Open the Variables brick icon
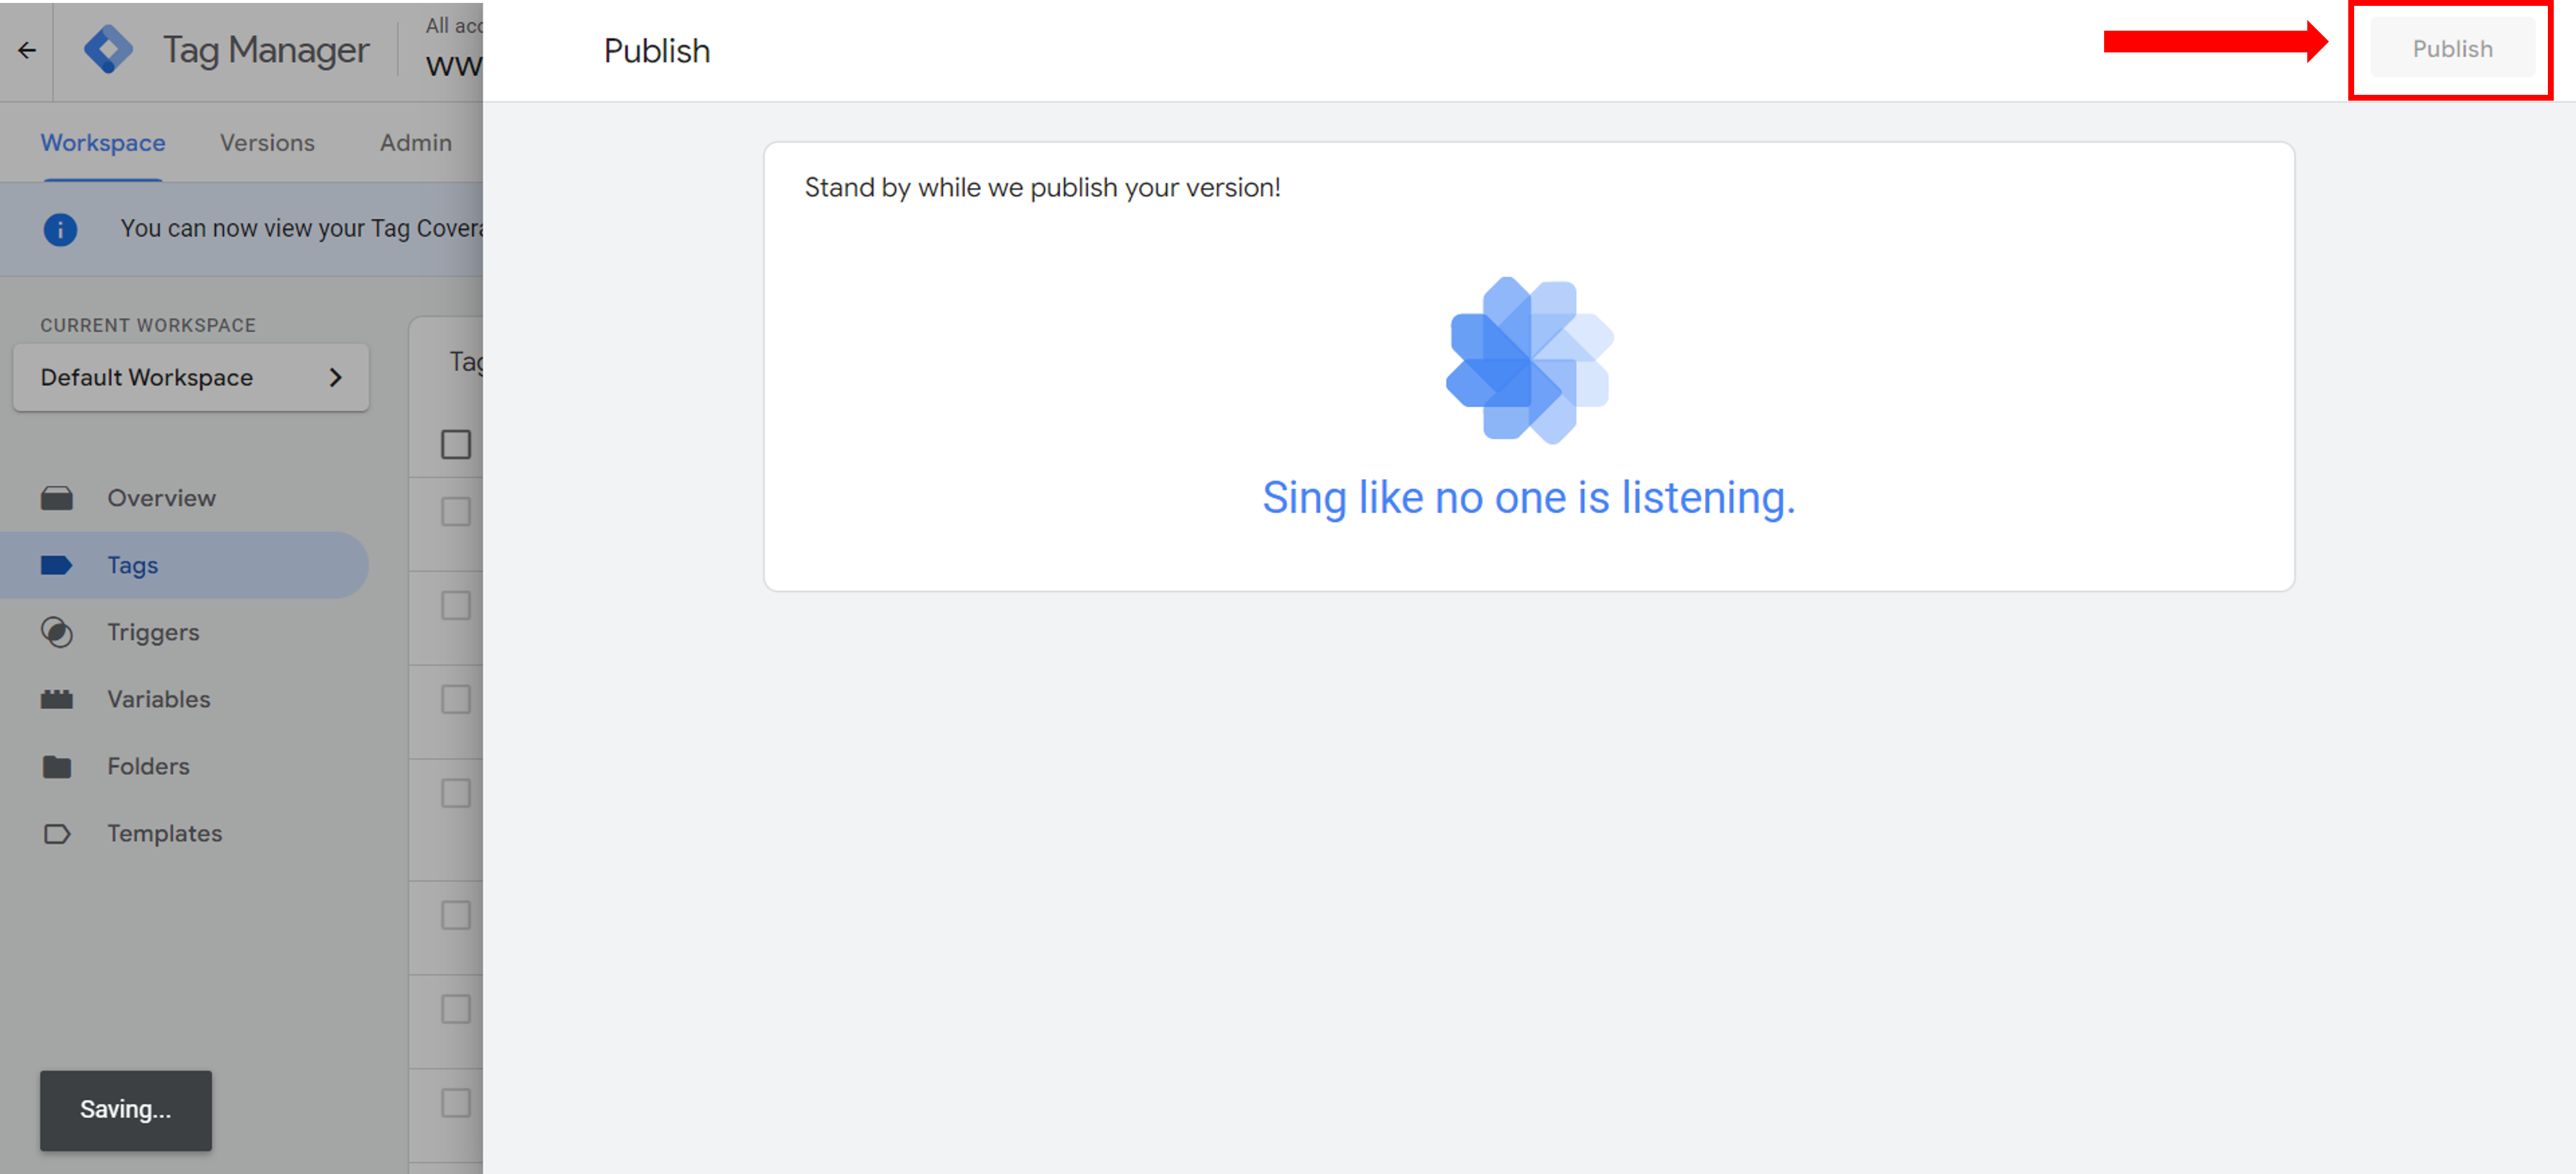Viewport: 2576px width, 1174px height. point(57,699)
